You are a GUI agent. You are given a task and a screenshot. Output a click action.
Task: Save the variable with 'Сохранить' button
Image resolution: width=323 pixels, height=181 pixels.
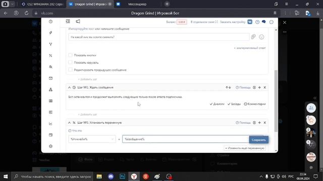(259, 140)
